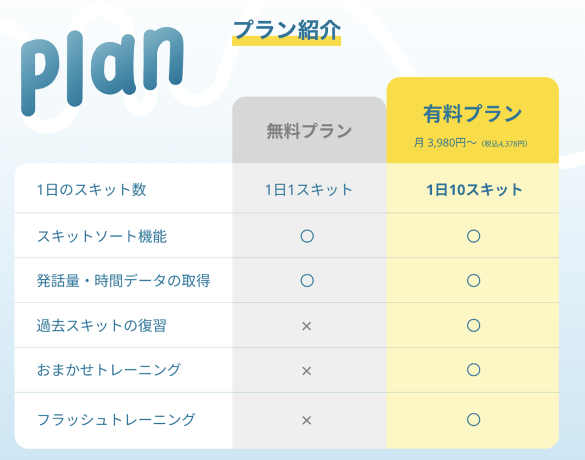Click the 1日10スキット cell

[x=474, y=189]
